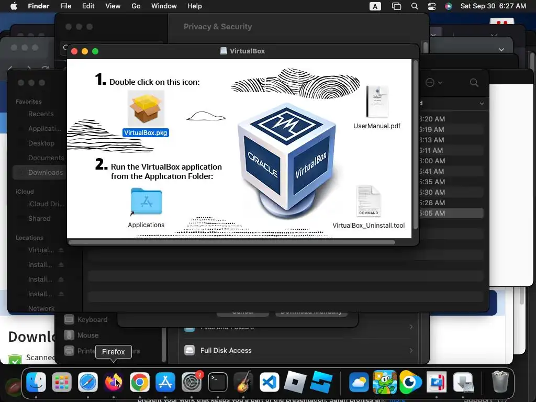Open the Weather app in the dock
Screen dimensions: 536x402
click(x=359, y=382)
